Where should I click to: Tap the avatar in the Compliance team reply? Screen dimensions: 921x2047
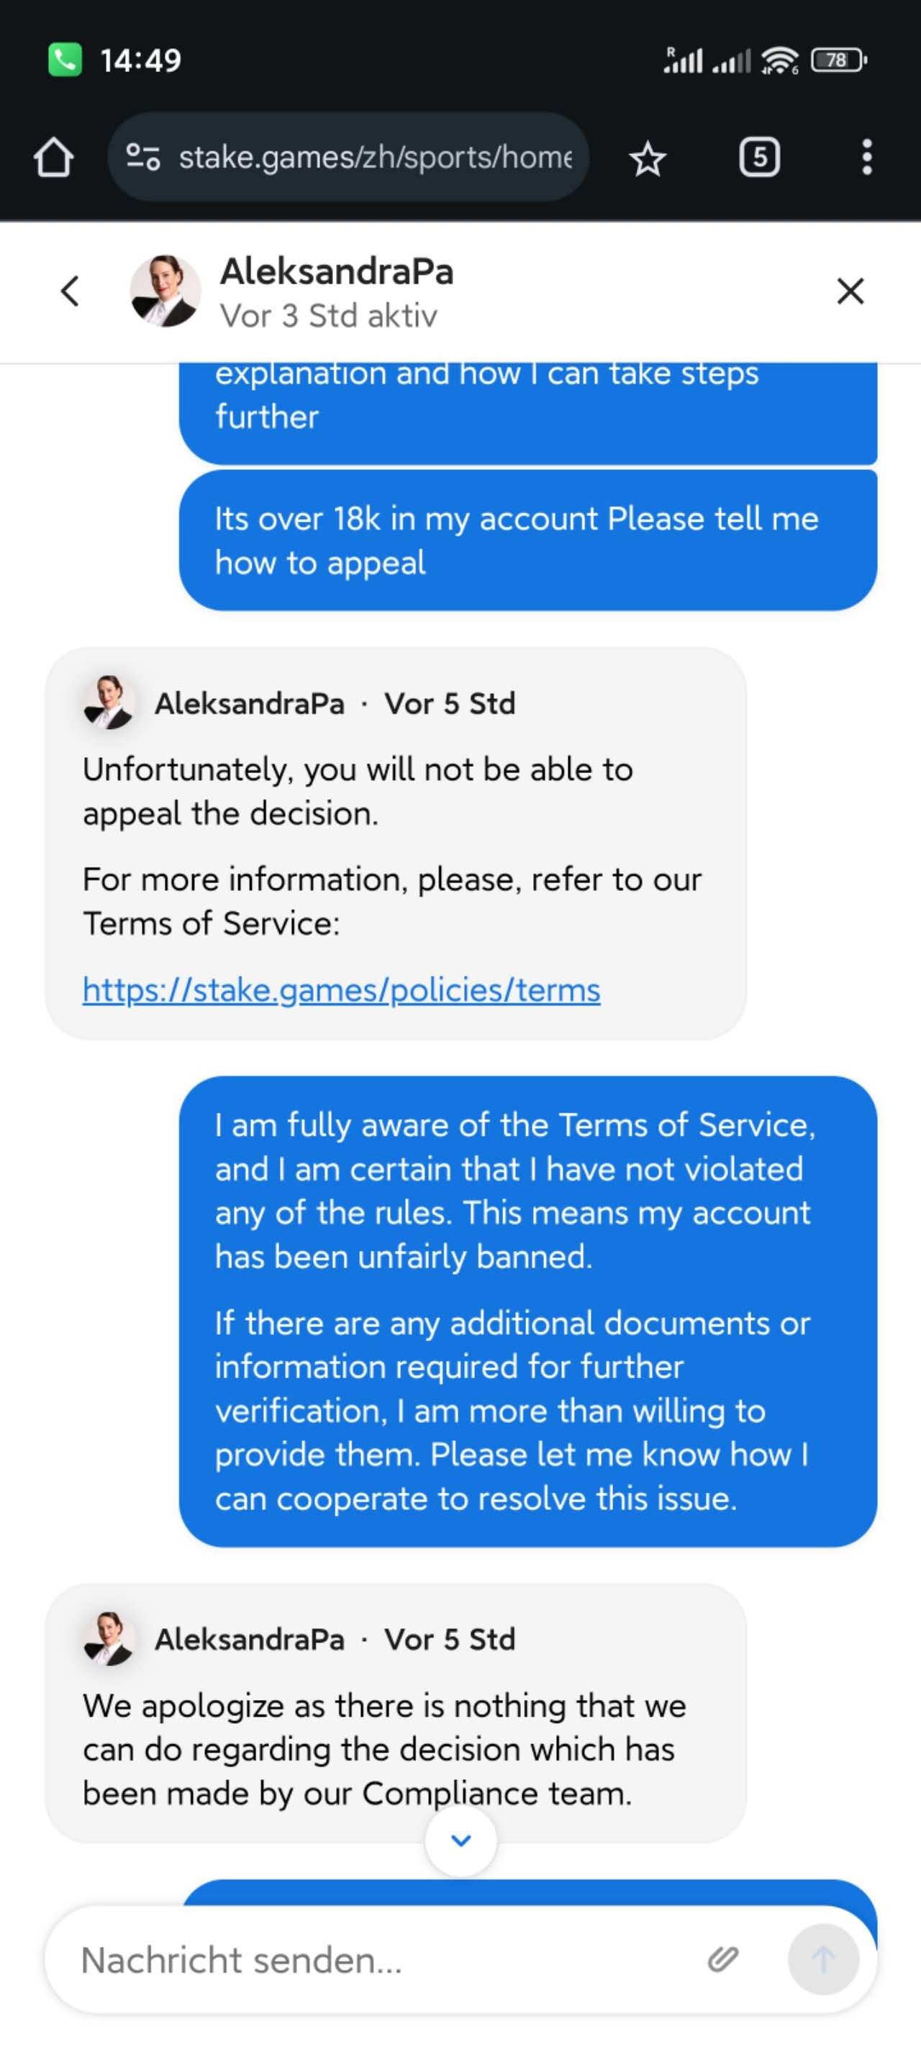108,1639
